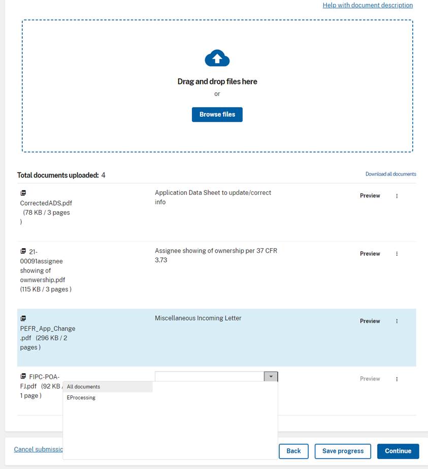The image size is (428, 469).
Task: Choose 'EProcessing' from dropdown list
Action: 81,398
